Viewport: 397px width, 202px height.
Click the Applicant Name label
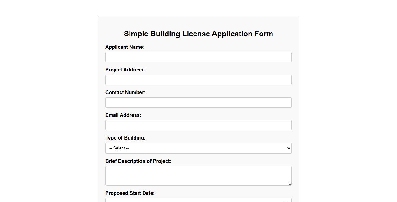(125, 47)
